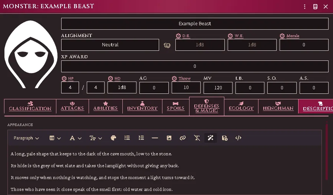Click the W.E. label link
Image resolution: width=333 pixels, height=195 pixels.
click(239, 36)
